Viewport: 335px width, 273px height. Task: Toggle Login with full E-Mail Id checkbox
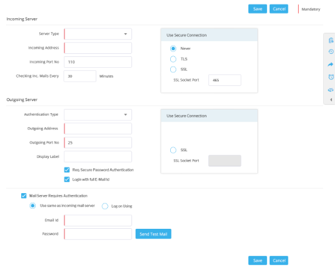point(67,179)
